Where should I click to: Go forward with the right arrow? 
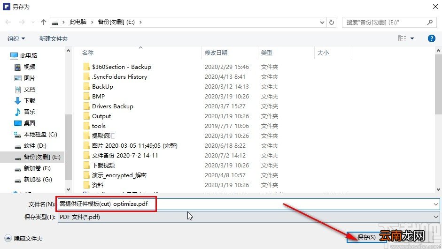coord(22,22)
